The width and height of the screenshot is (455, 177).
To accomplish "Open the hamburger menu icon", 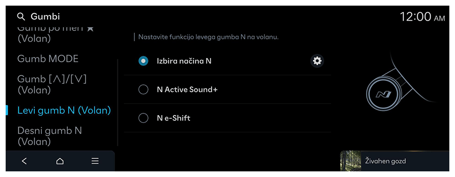I will click(95, 161).
